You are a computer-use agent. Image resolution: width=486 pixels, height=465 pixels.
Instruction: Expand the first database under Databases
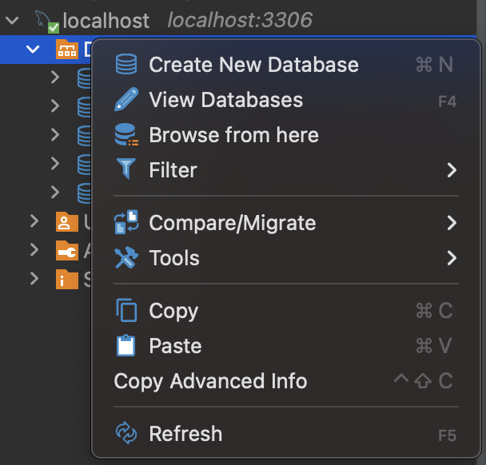55,77
